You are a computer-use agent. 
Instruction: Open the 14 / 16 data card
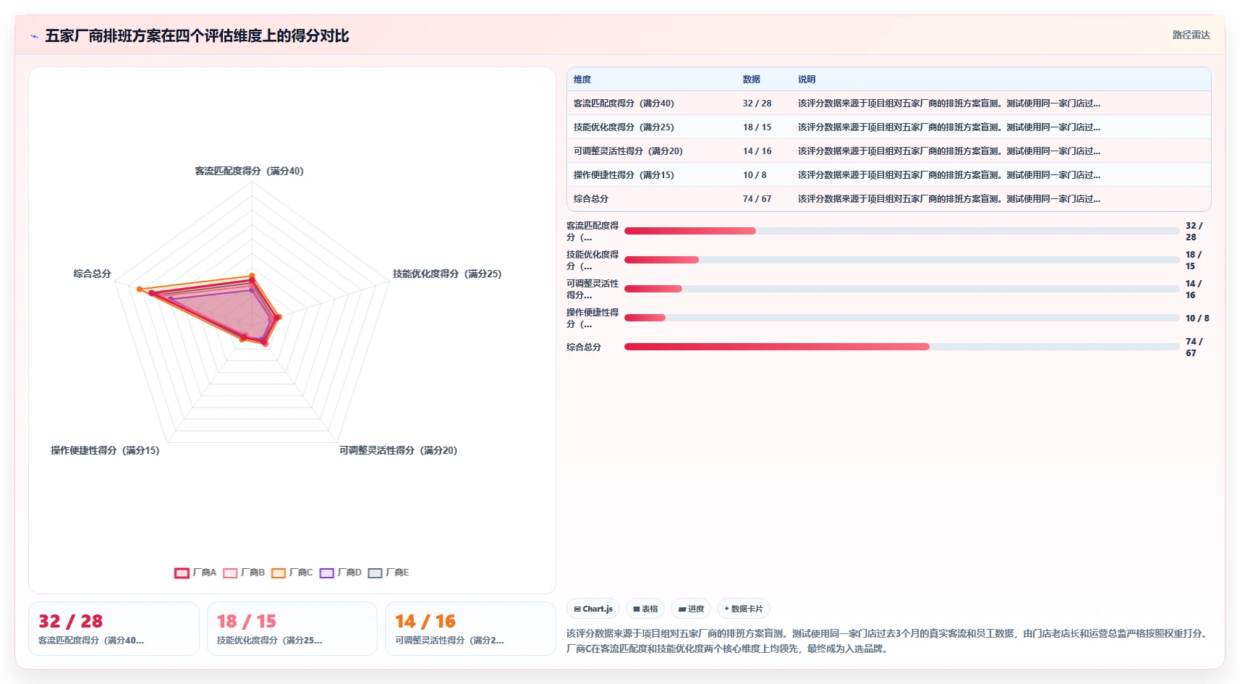tap(470, 628)
